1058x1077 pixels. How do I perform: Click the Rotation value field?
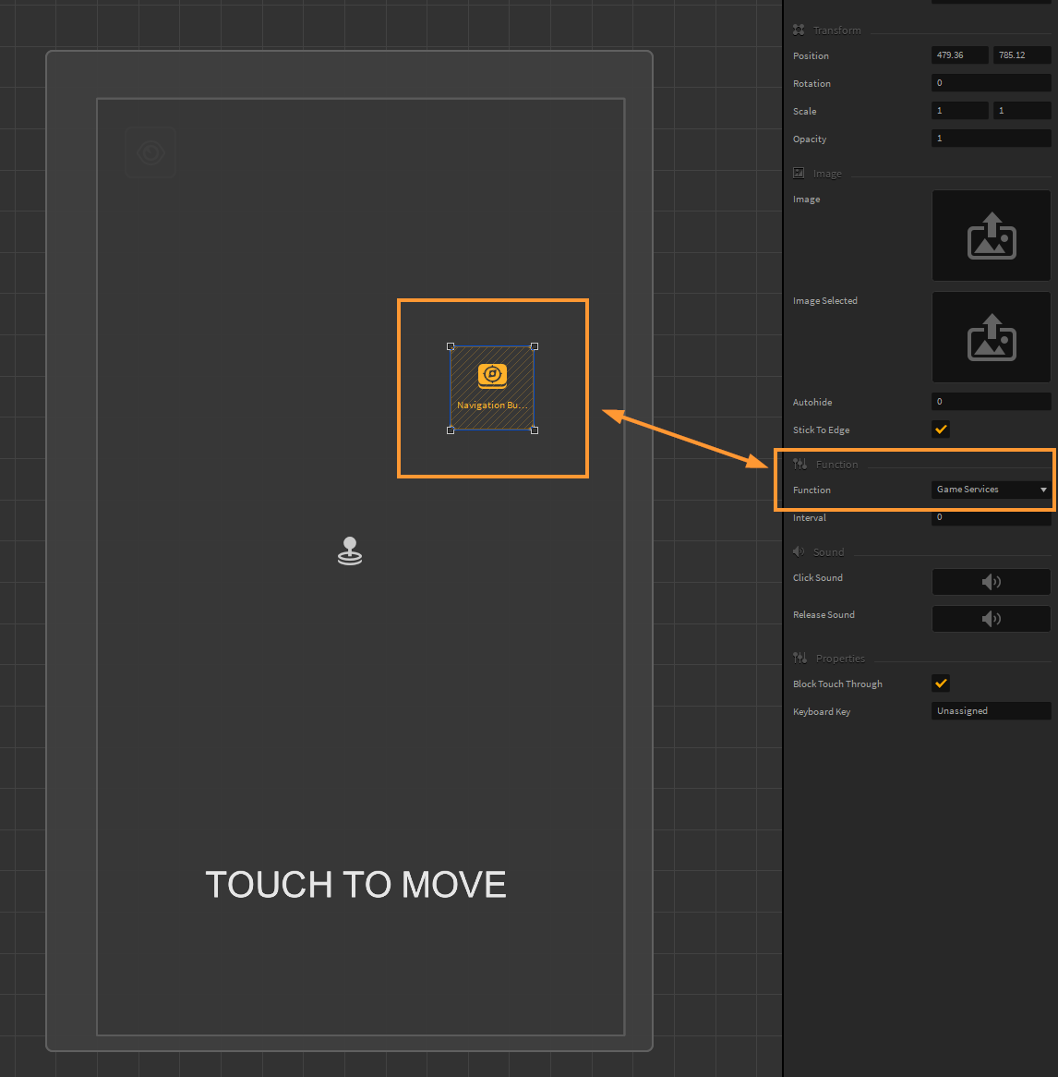pyautogui.click(x=991, y=83)
